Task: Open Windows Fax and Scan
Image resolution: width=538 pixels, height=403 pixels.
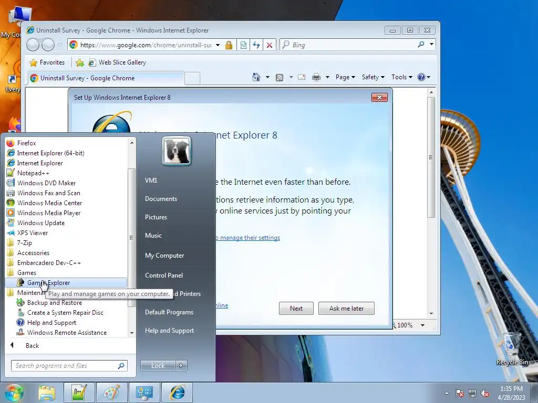Action: coord(48,193)
